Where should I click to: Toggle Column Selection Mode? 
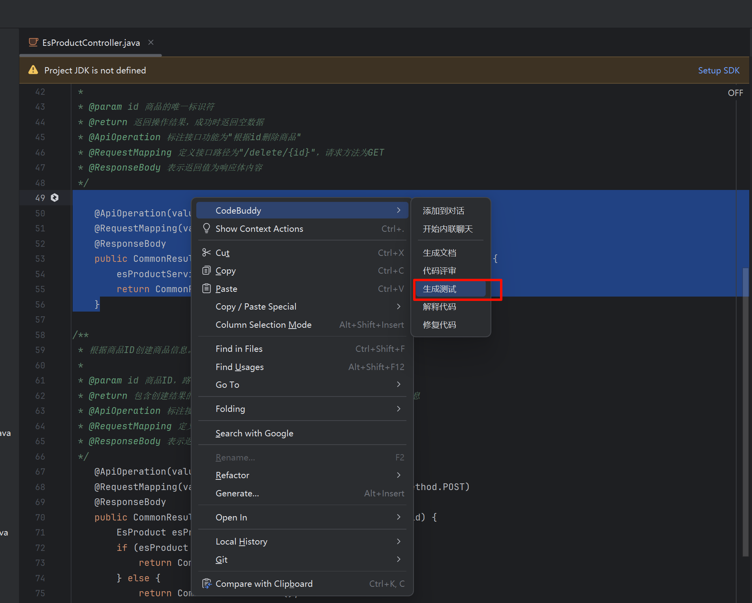tap(263, 325)
